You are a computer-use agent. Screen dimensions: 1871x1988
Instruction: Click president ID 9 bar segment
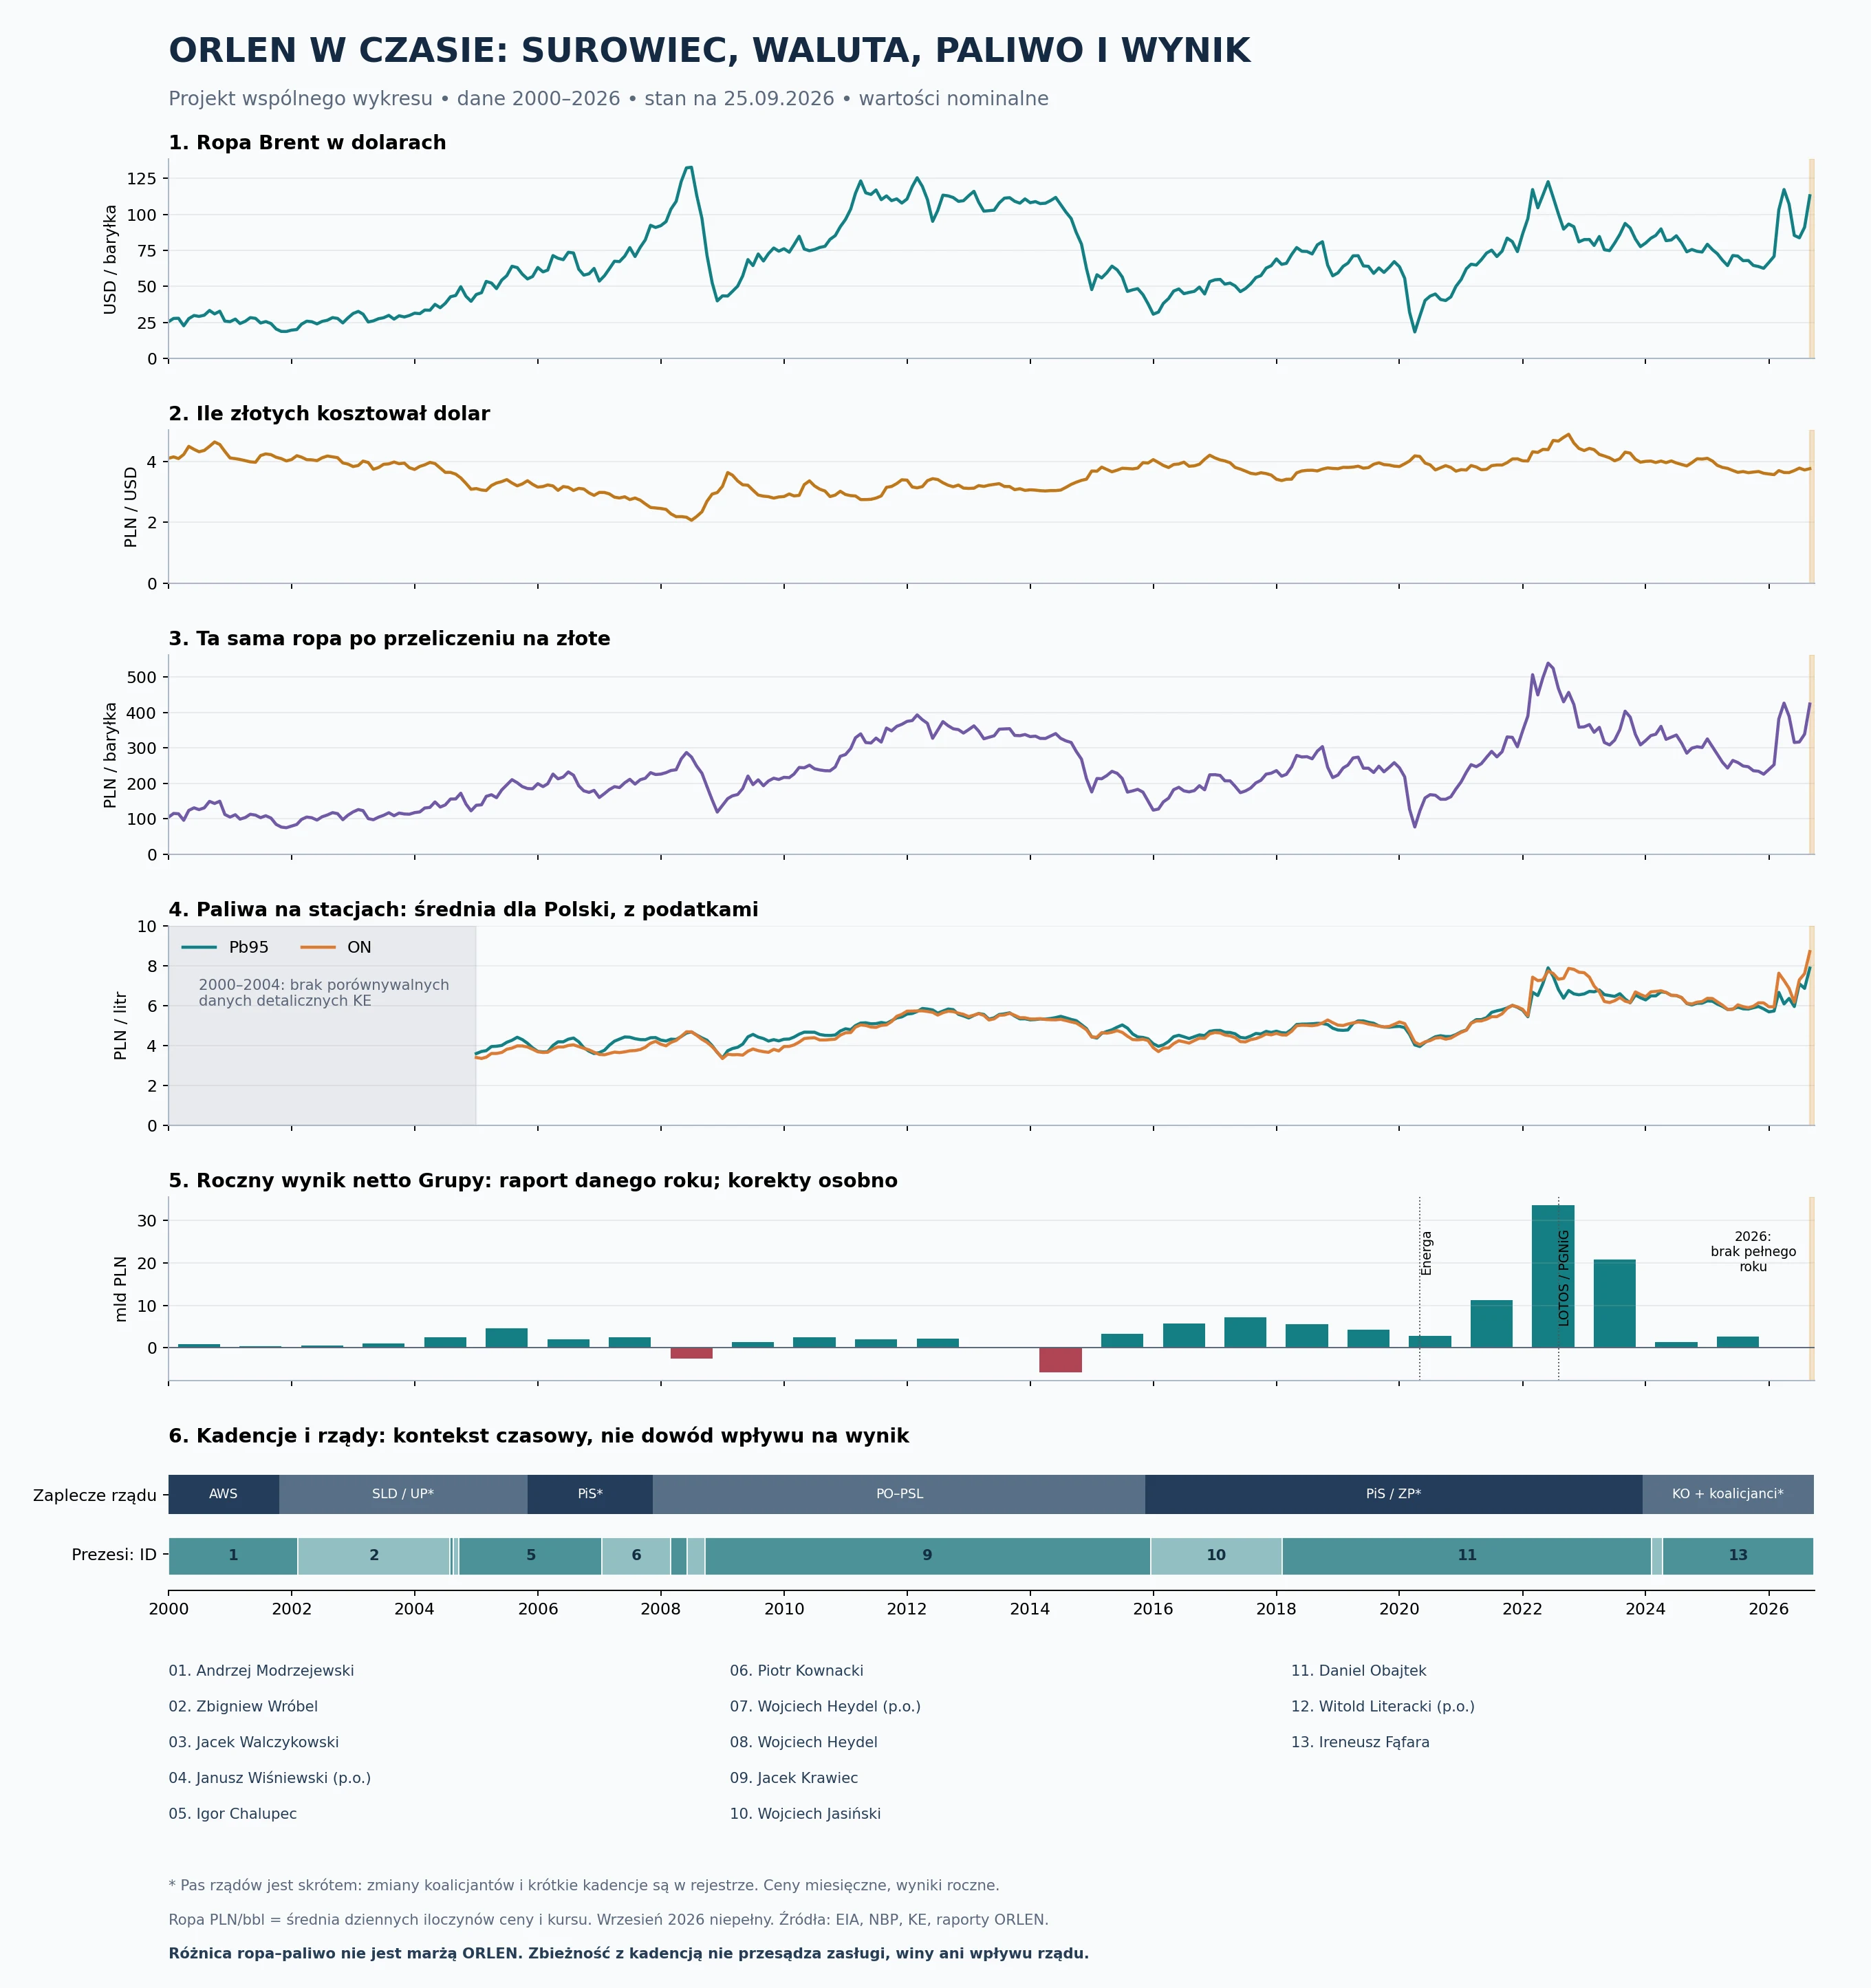(x=927, y=1556)
